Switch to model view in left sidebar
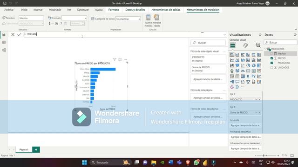The width and height of the screenshot is (298, 167). pyautogui.click(x=4, y=50)
